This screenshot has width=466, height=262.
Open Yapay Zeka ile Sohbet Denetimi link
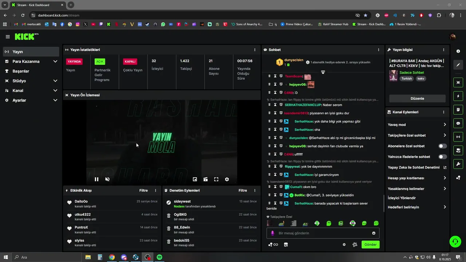pyautogui.click(x=417, y=167)
